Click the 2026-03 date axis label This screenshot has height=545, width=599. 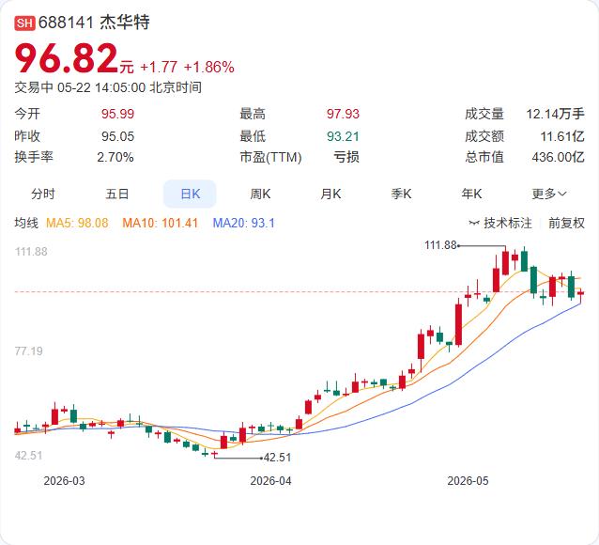point(64,481)
